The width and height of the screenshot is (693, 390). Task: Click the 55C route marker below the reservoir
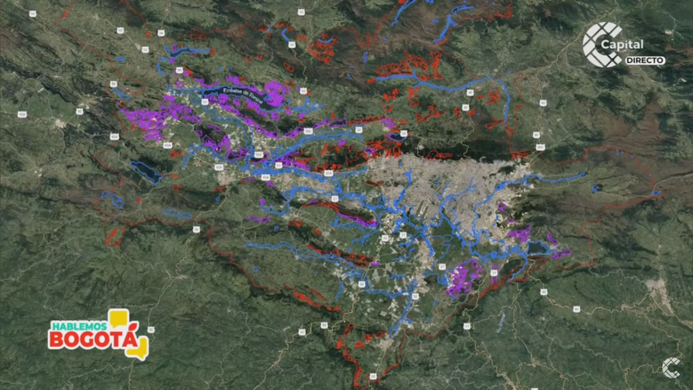point(259,155)
